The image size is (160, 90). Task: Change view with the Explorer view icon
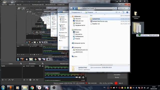click(117, 12)
